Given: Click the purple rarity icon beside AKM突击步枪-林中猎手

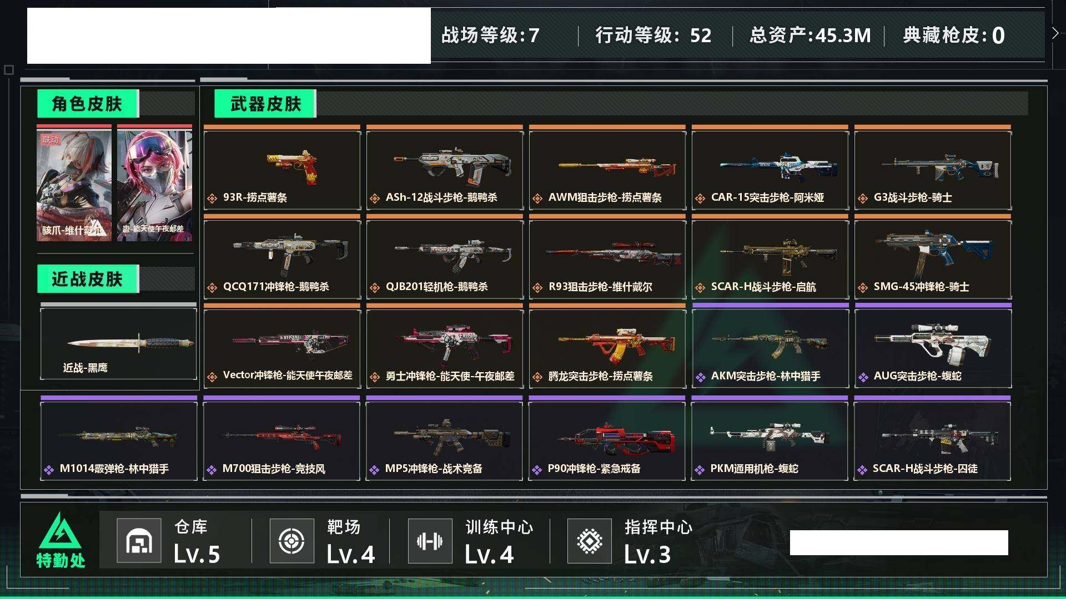Looking at the screenshot, I should [x=700, y=377].
